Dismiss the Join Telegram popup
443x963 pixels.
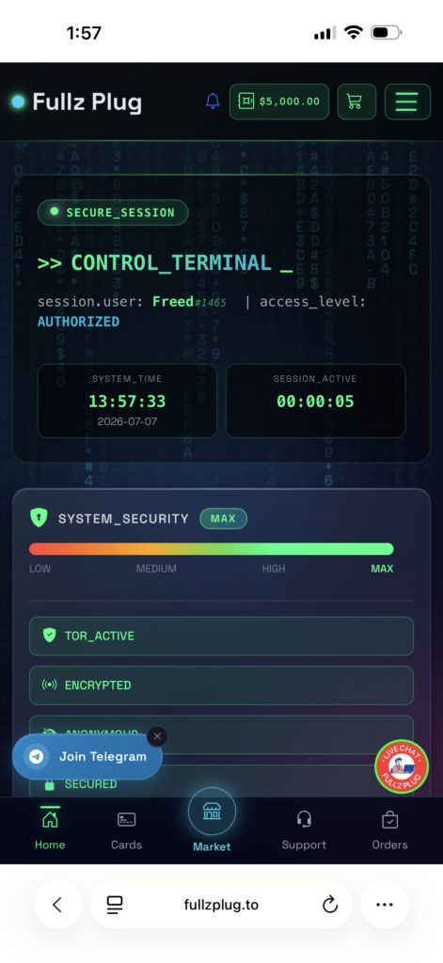coord(157,735)
